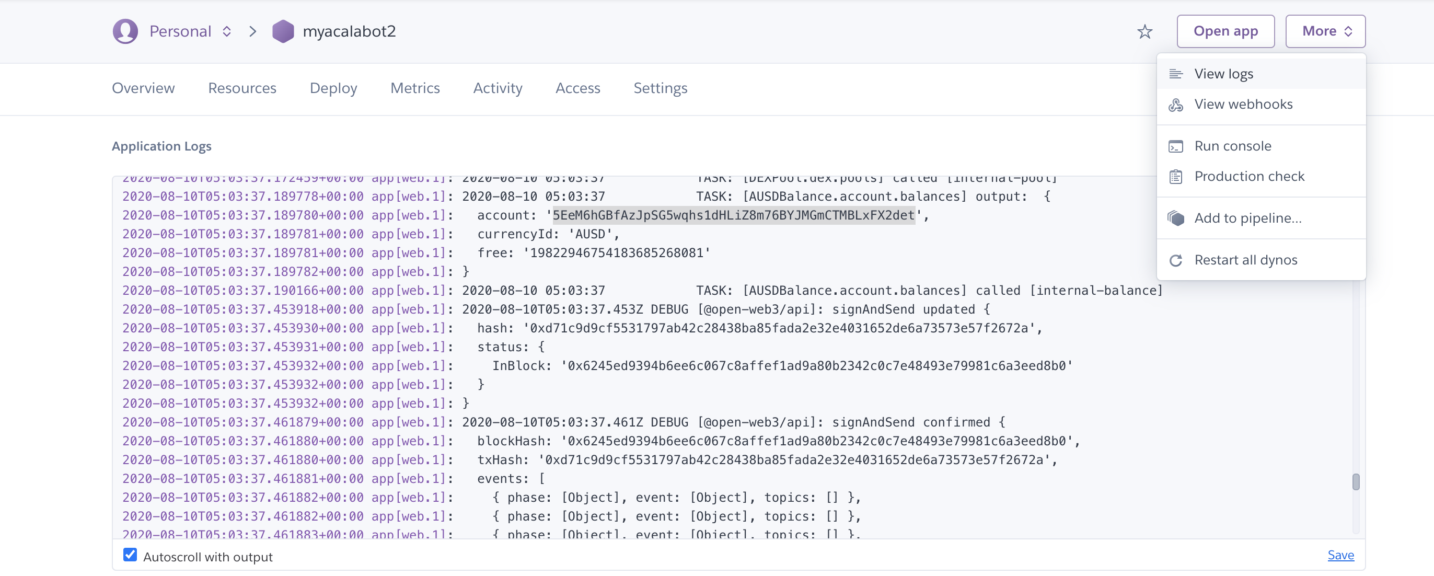
Task: Click the Personal workspace icon
Action: click(x=126, y=30)
